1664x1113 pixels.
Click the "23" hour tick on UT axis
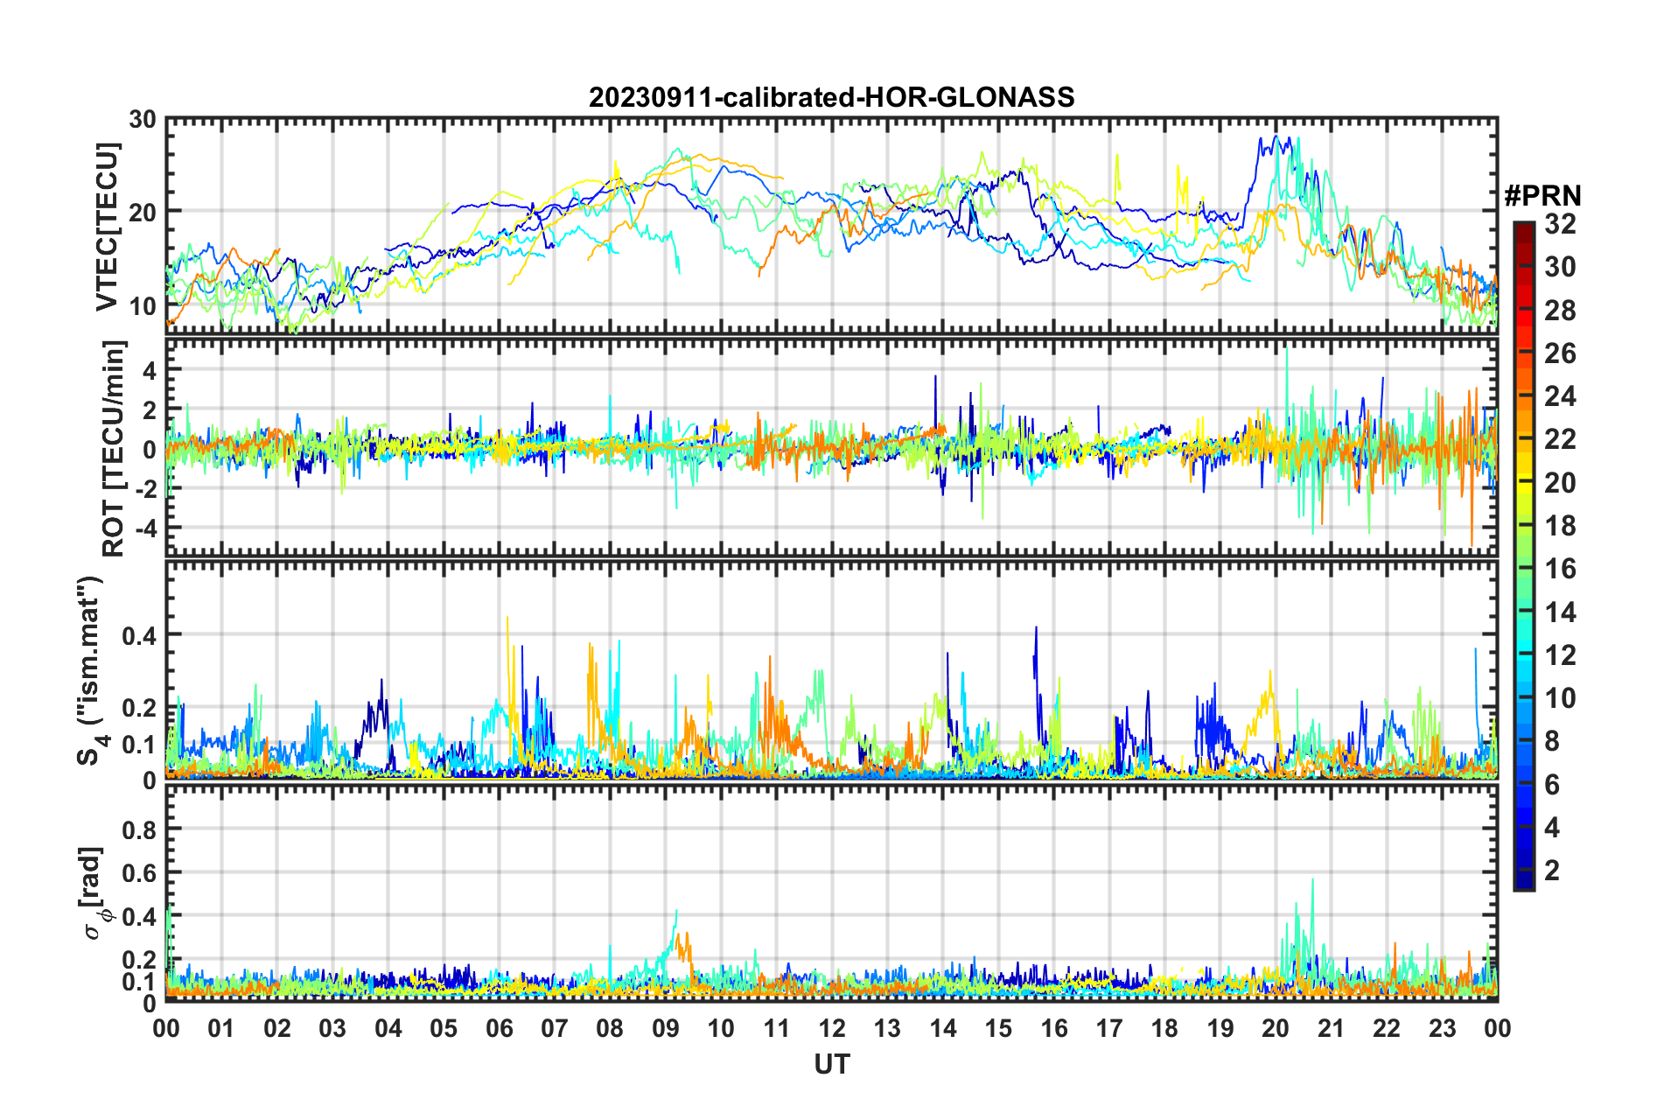1442,1028
